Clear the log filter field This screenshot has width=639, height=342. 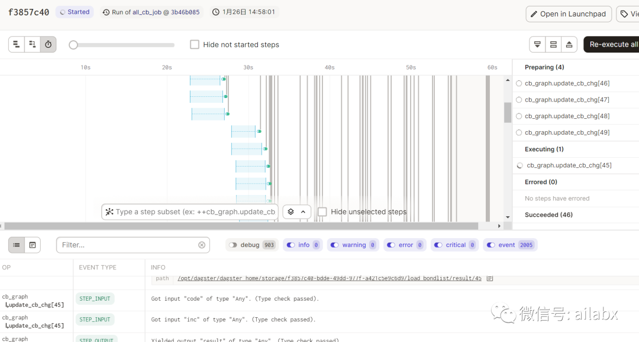pyautogui.click(x=202, y=245)
